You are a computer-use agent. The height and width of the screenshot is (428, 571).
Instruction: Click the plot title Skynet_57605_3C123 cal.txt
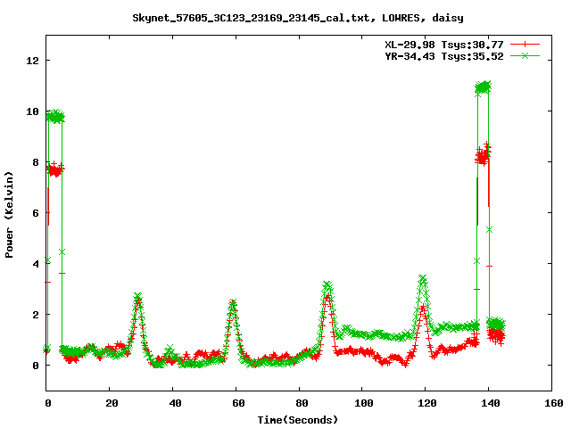click(297, 18)
